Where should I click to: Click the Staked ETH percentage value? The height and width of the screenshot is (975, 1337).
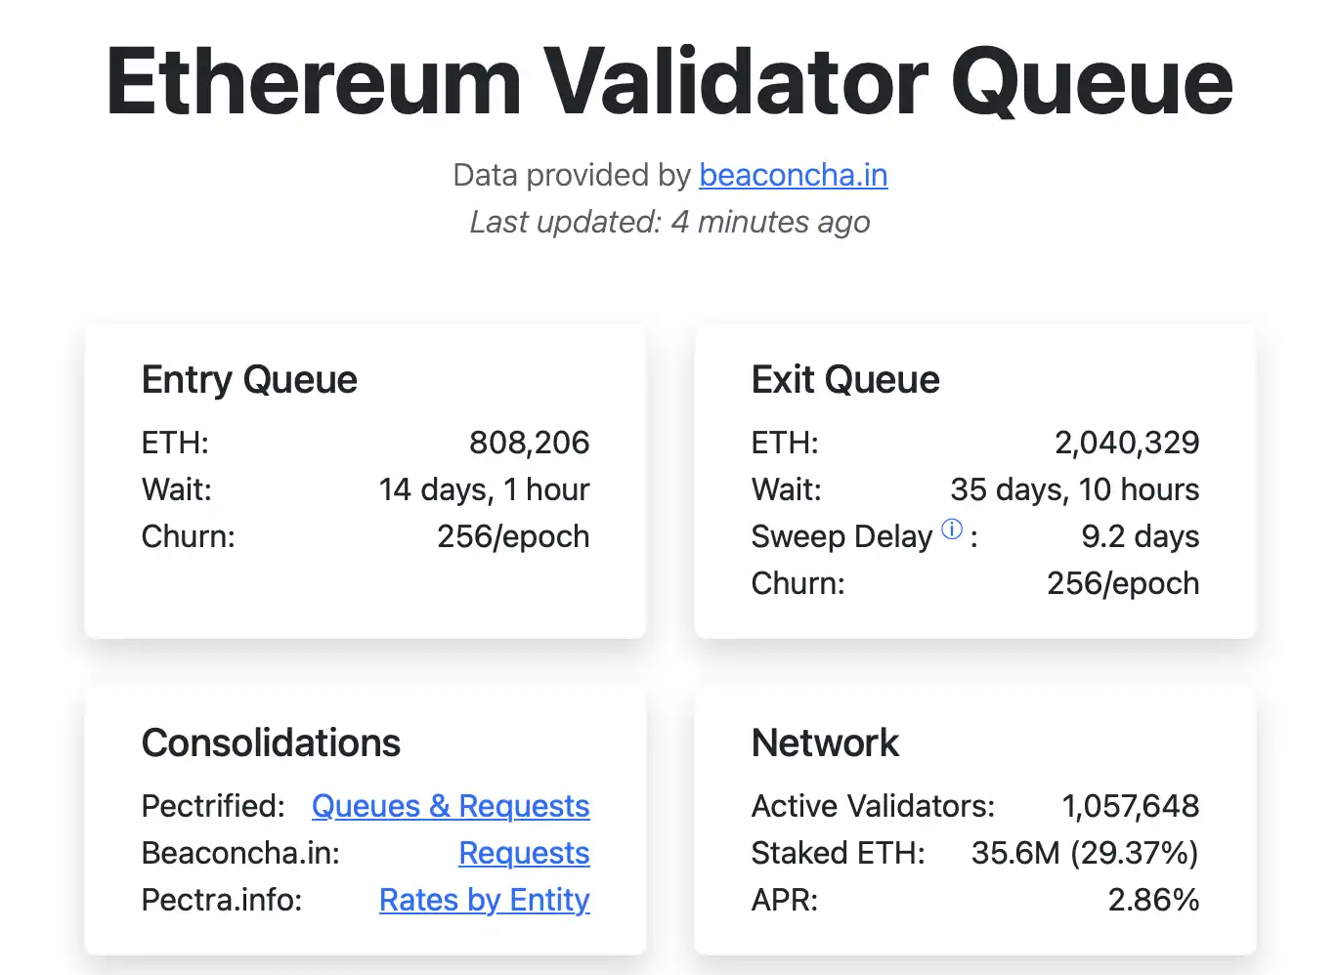(x=1085, y=853)
